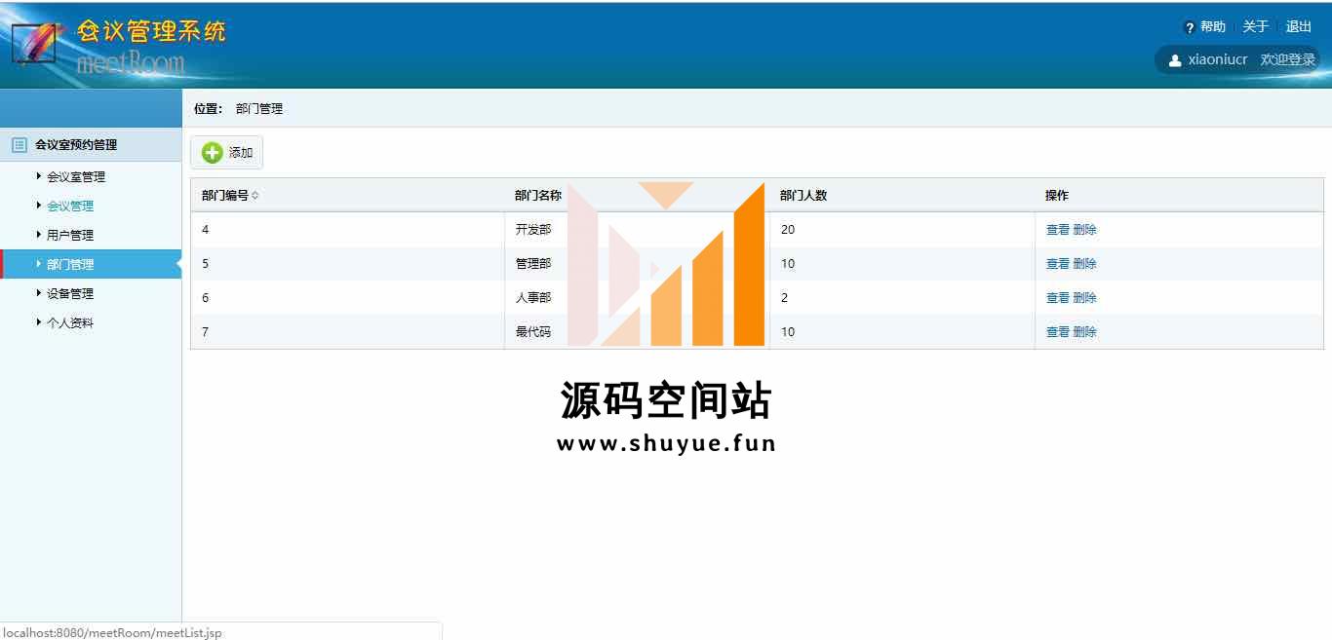Click the 关于 about link
This screenshot has height=640, width=1332.
(x=1256, y=27)
